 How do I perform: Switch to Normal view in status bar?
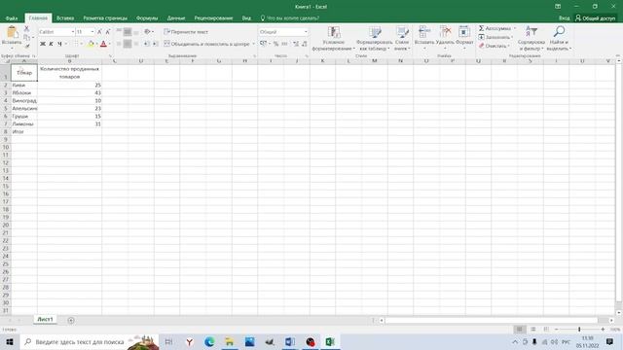(x=519, y=330)
